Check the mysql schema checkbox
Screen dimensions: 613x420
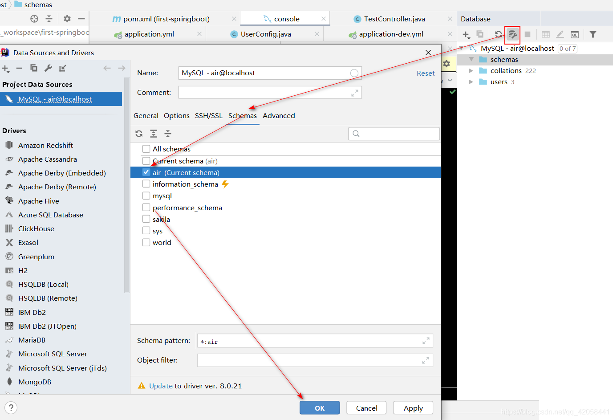click(146, 196)
